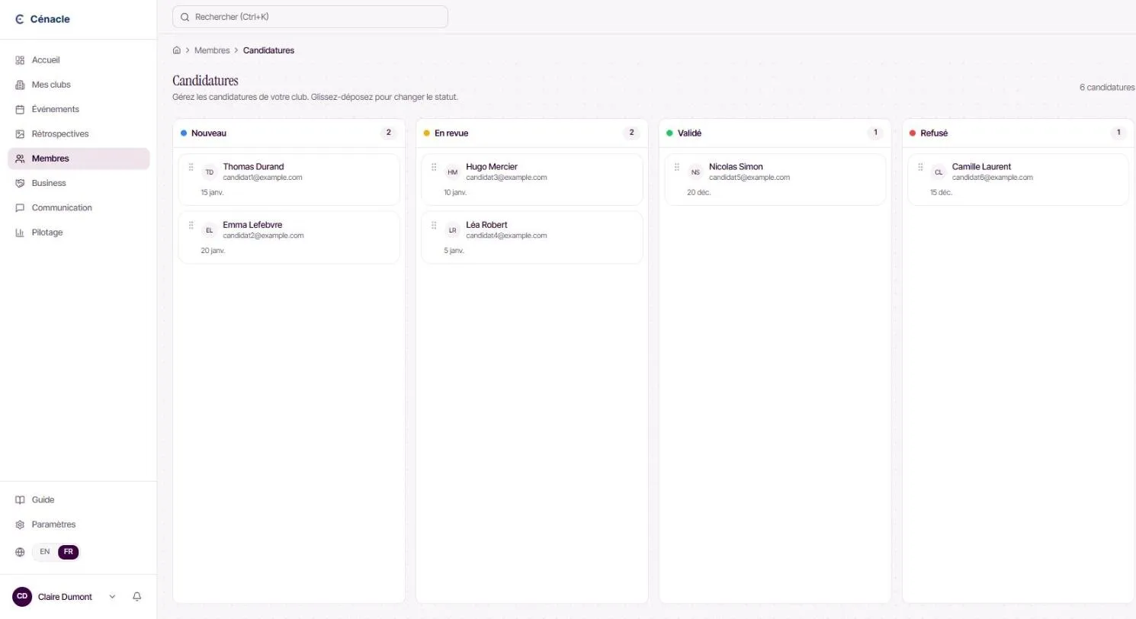Open Paramètres settings
Screen dimensions: 1136x619
tap(79, 524)
